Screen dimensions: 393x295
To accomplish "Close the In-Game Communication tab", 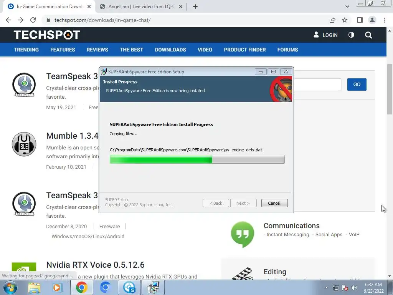I will (x=89, y=7).
